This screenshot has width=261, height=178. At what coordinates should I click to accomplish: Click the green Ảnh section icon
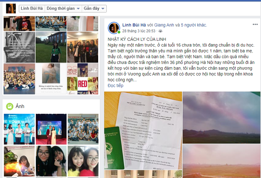[x=10, y=106]
